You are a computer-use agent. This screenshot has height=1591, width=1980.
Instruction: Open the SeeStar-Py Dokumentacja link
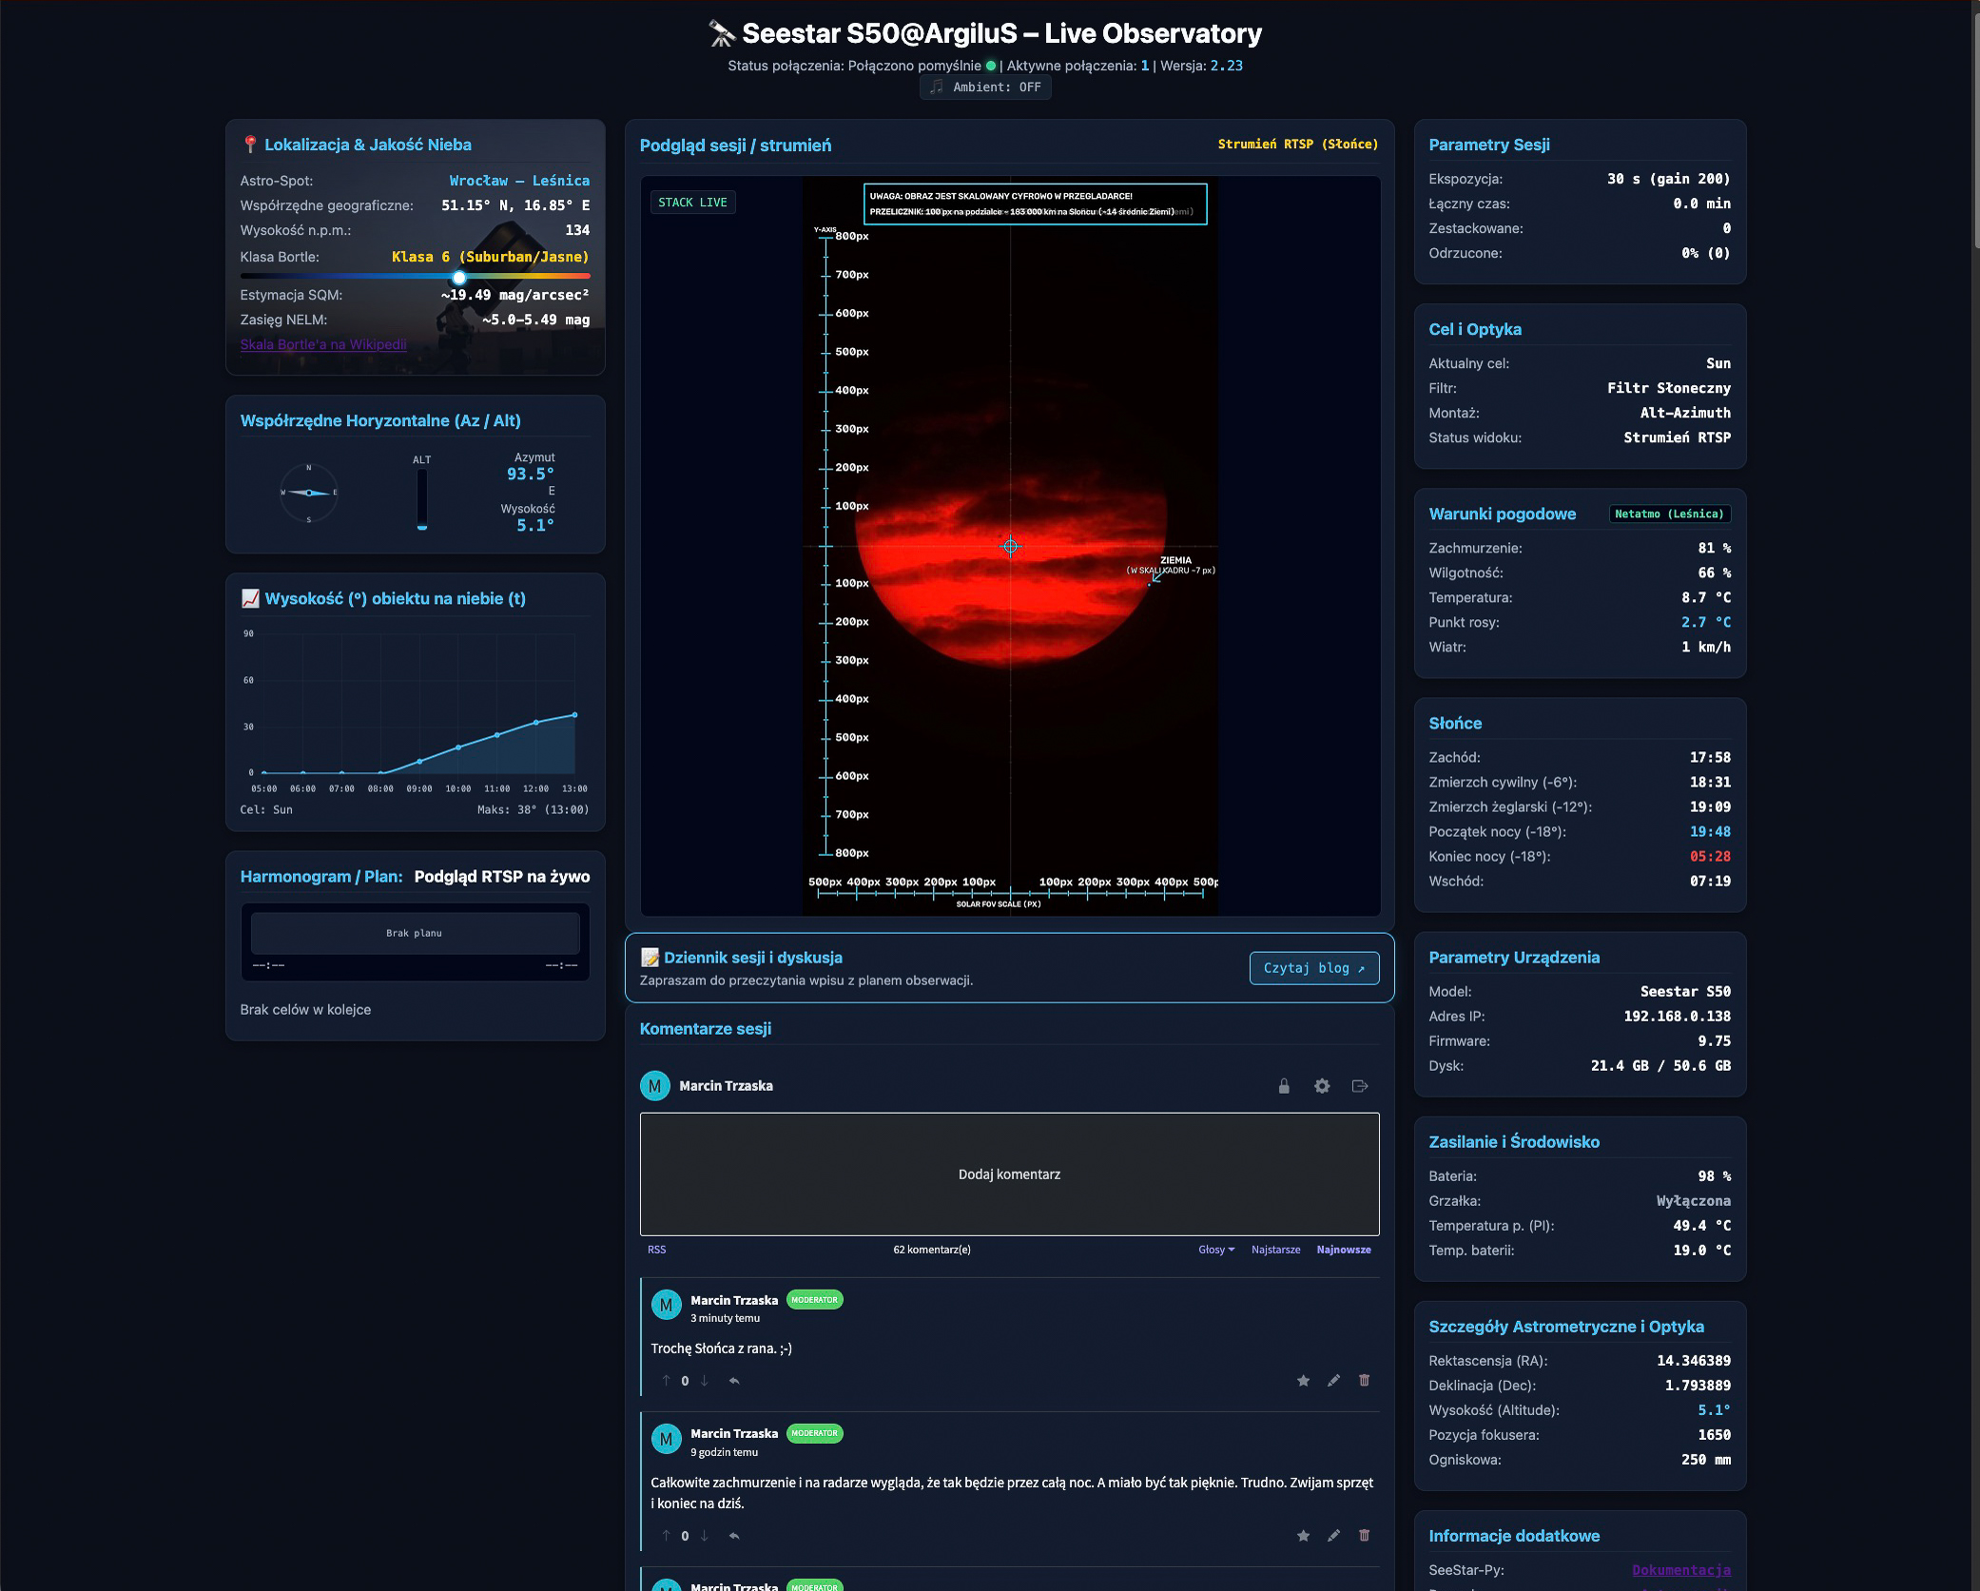click(1681, 1570)
